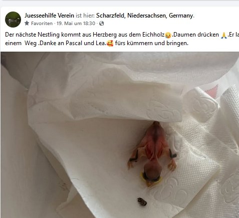Click the post text line mentioning Herzberg

[122, 35]
